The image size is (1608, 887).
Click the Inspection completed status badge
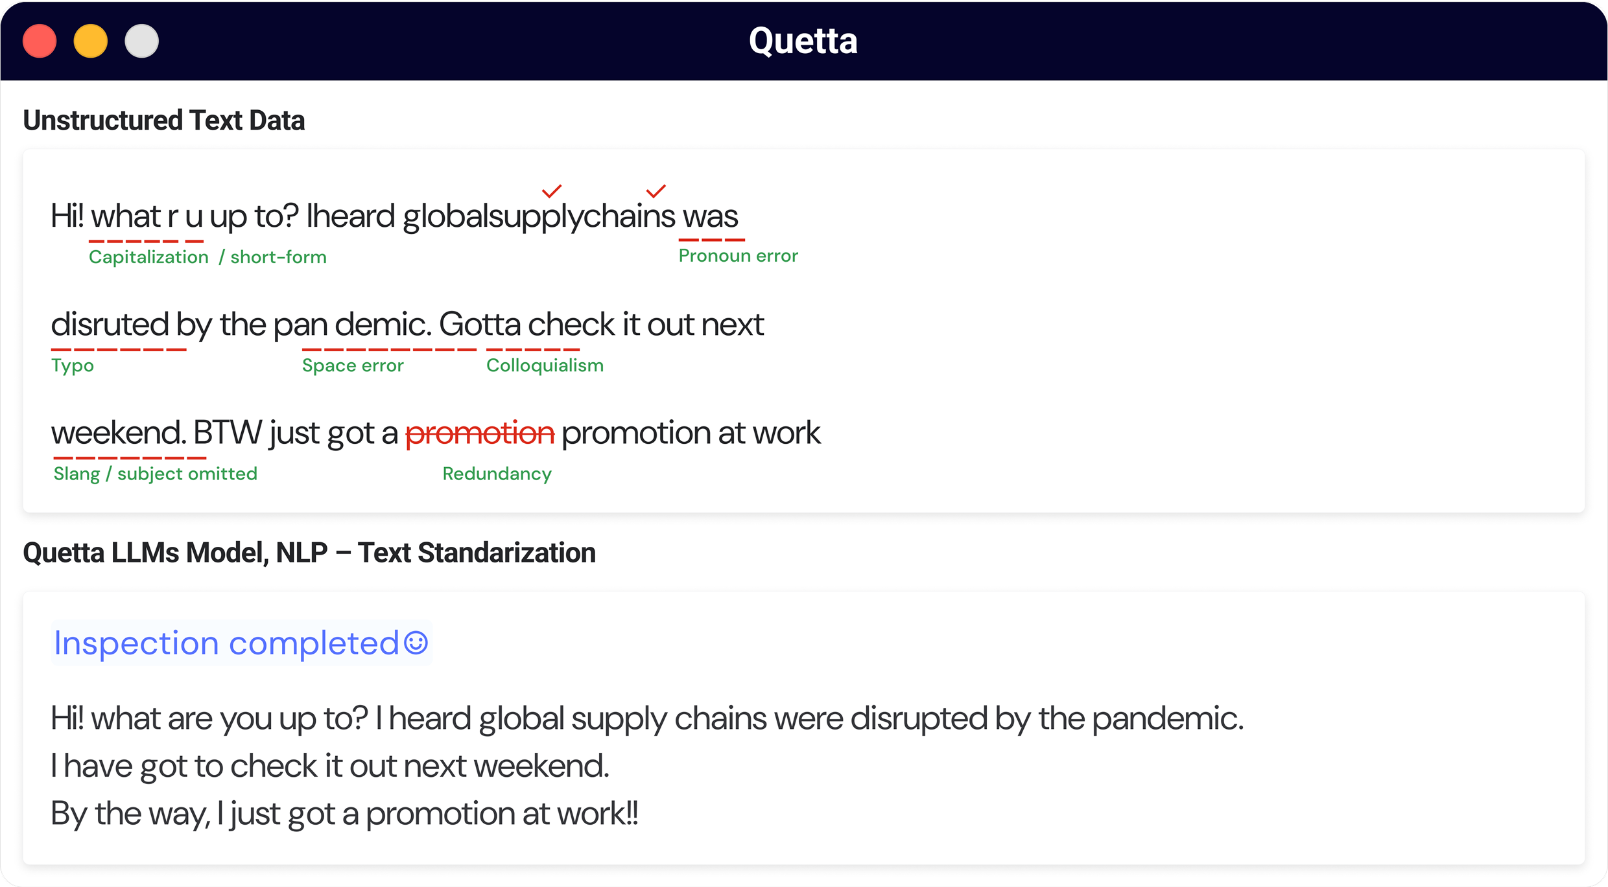point(241,643)
